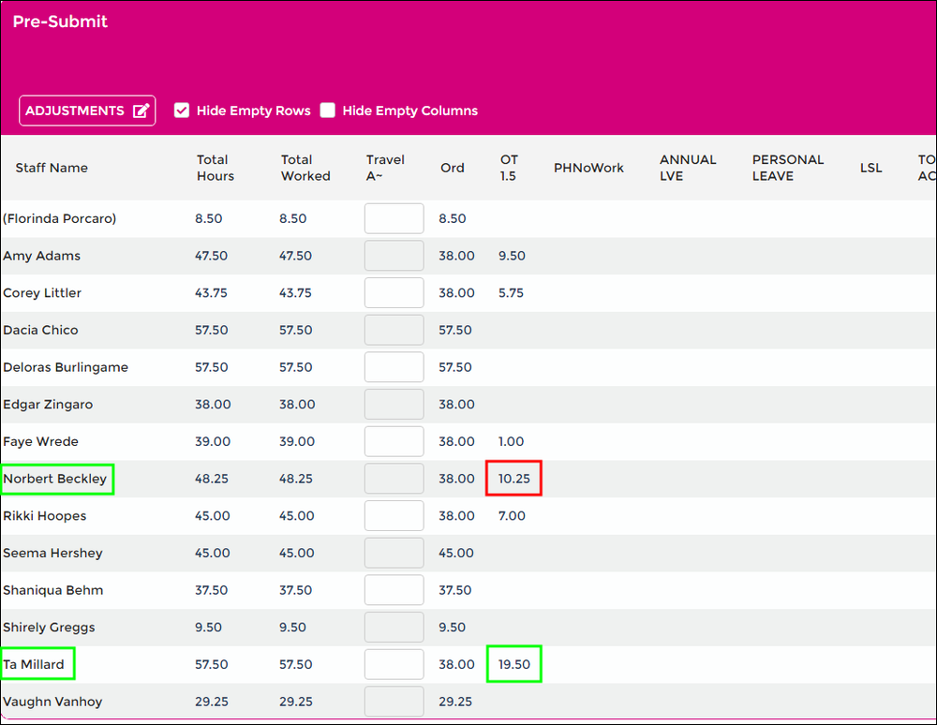Viewport: 937px width, 725px height.
Task: Click Travel A~ field for Corey Littler
Action: click(394, 293)
